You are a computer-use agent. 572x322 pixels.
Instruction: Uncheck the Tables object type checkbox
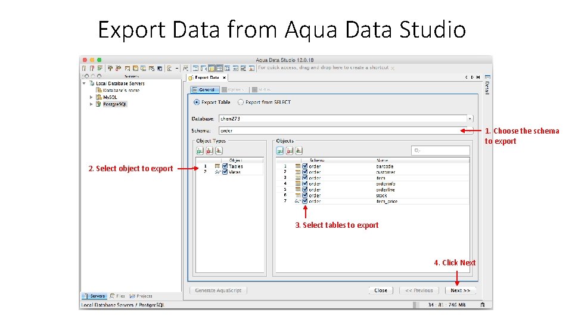(225, 166)
